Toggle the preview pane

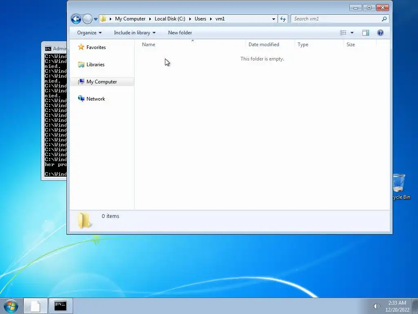pos(366,33)
